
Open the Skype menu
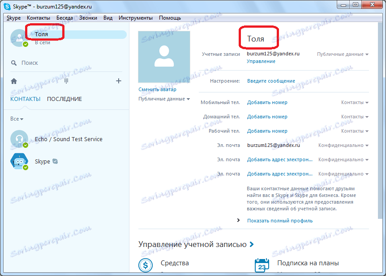pos(13,18)
